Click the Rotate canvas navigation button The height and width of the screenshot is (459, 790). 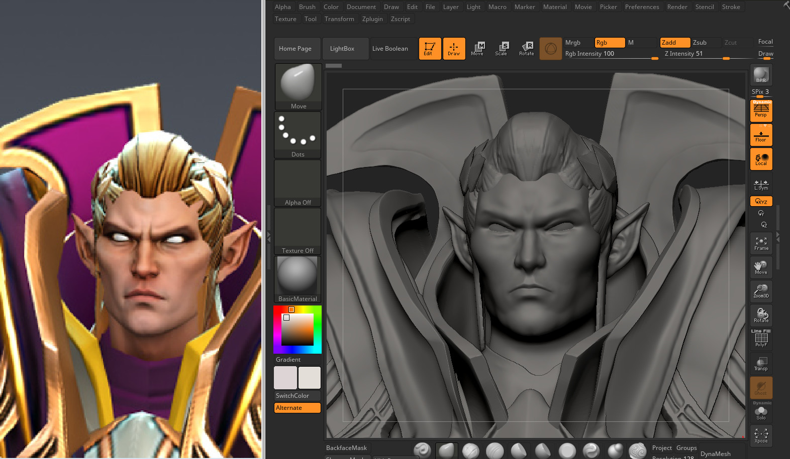(761, 316)
